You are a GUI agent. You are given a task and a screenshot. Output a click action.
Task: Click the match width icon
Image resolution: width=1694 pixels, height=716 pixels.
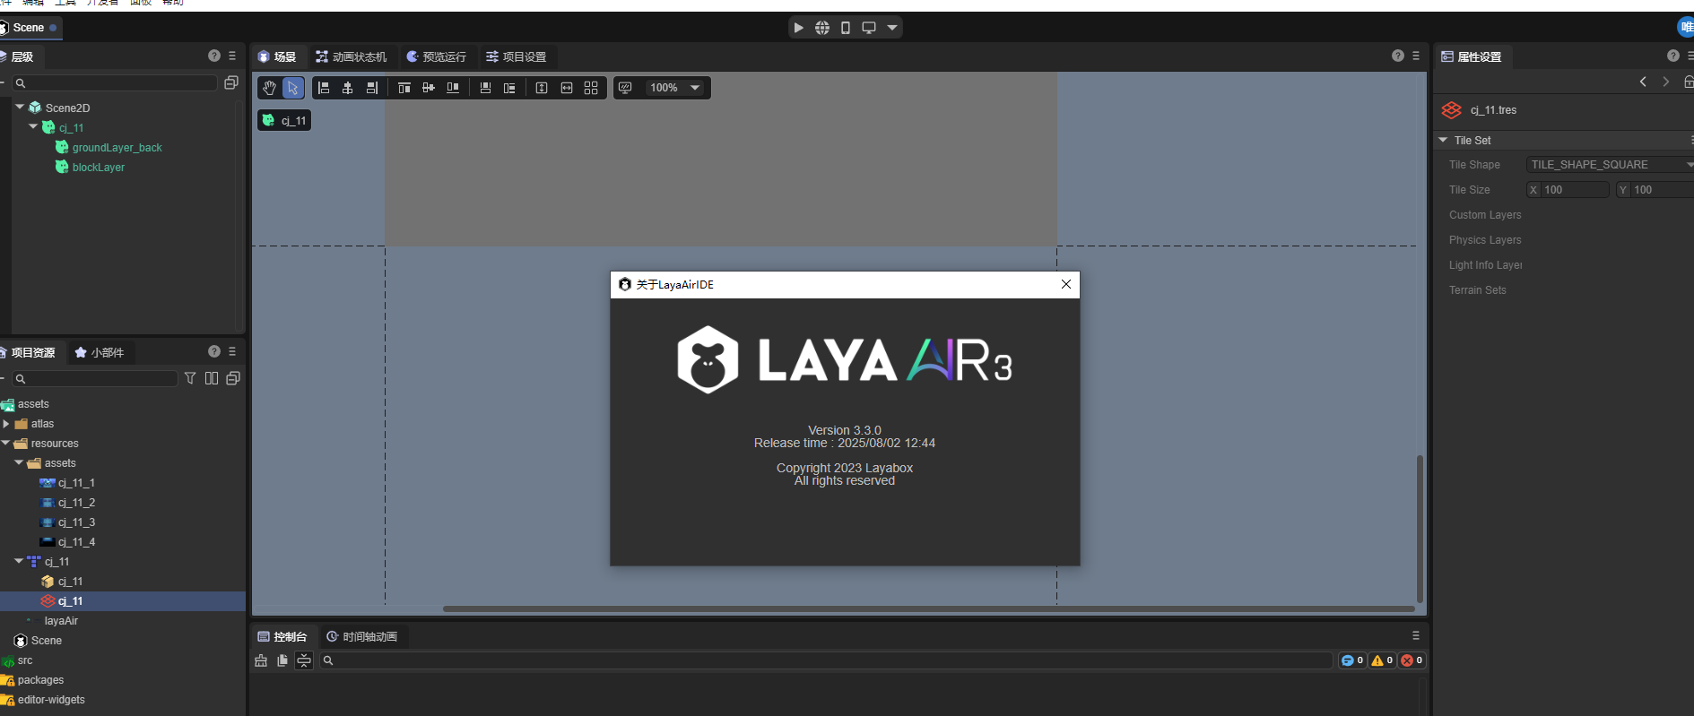567,88
